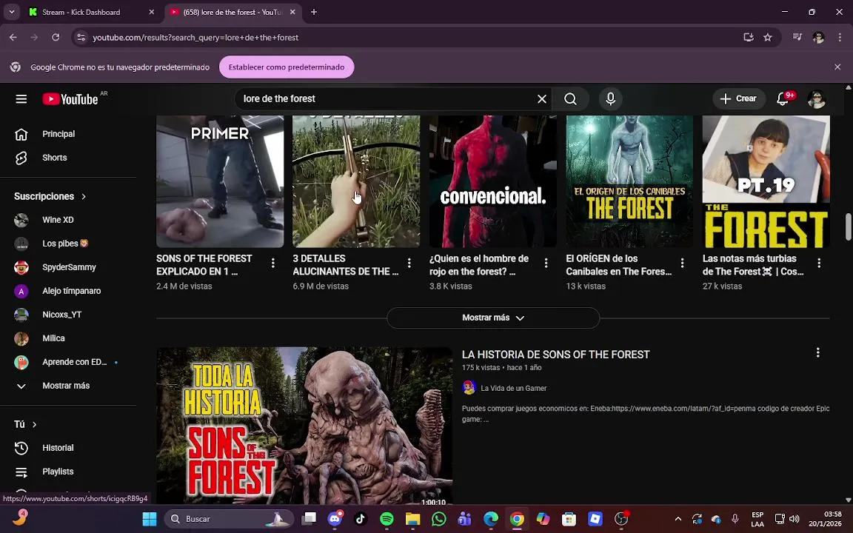This screenshot has height=533, width=853.
Task: Open TODA LA HISTORIA Sons of the Forest thumbnail
Action: [304, 426]
